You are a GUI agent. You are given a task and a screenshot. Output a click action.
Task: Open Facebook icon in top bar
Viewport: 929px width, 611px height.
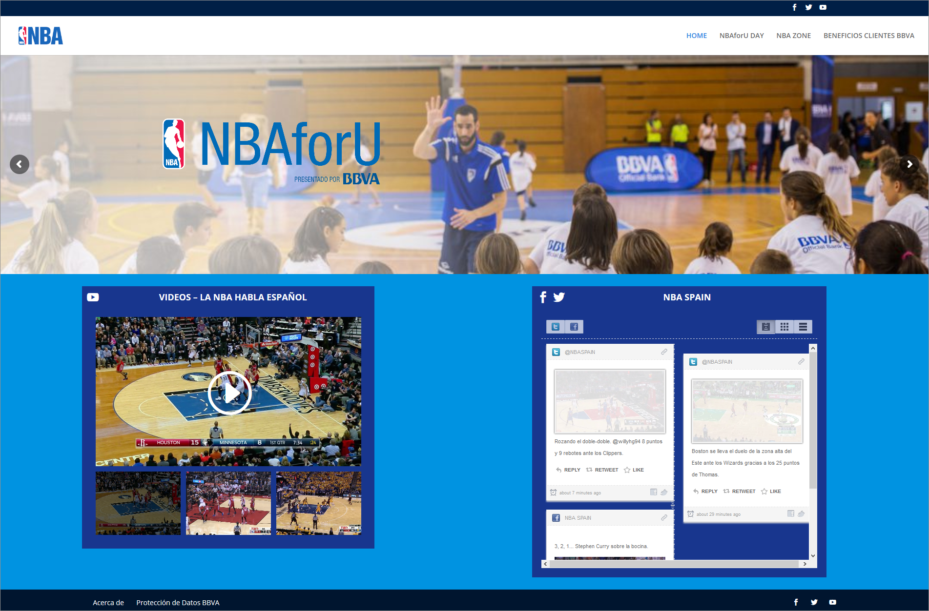click(x=794, y=7)
